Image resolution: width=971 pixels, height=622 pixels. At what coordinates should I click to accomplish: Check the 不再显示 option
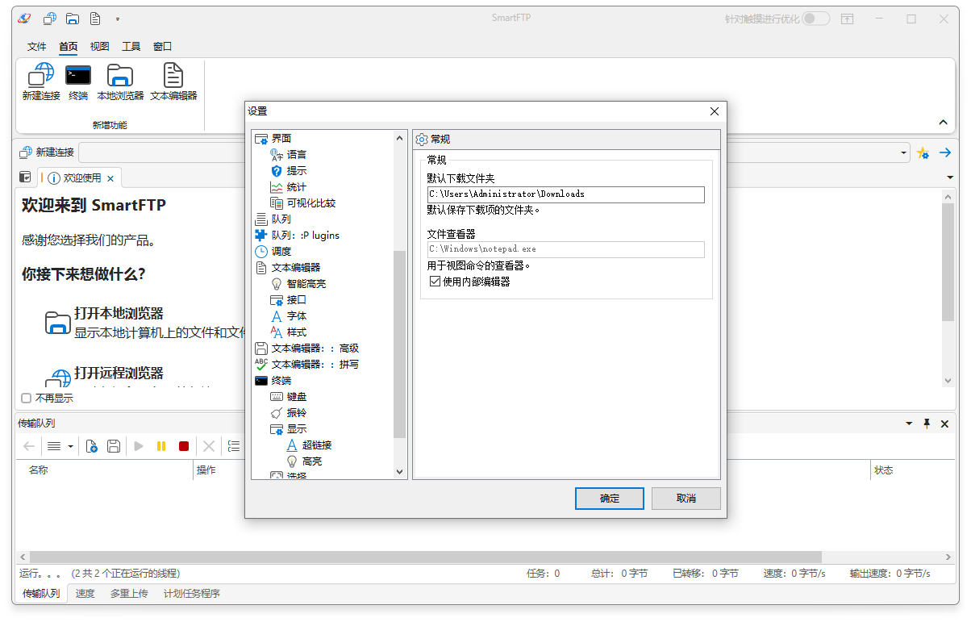click(26, 398)
